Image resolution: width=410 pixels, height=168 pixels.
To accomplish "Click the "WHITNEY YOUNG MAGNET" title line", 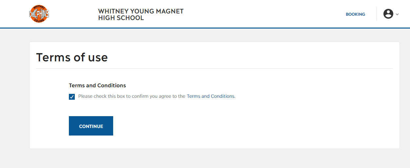I will pos(141,11).
